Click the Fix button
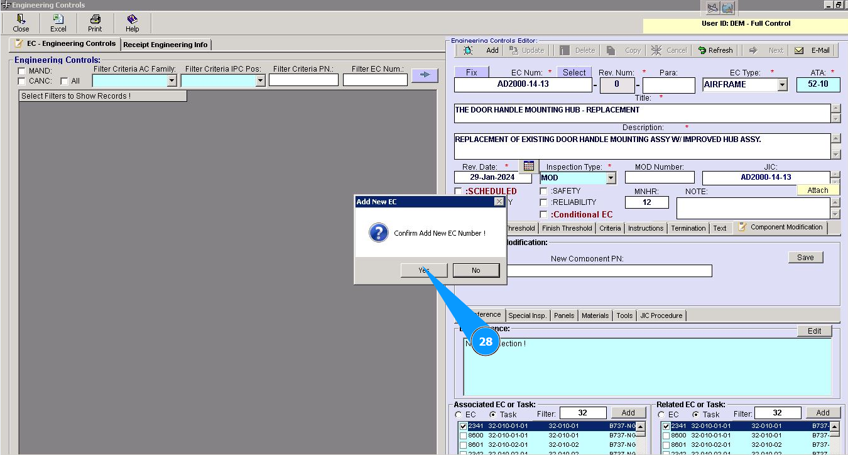This screenshot has height=455, width=848. (x=471, y=72)
